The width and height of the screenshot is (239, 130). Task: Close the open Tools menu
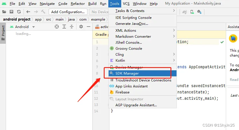(x=115, y=3)
